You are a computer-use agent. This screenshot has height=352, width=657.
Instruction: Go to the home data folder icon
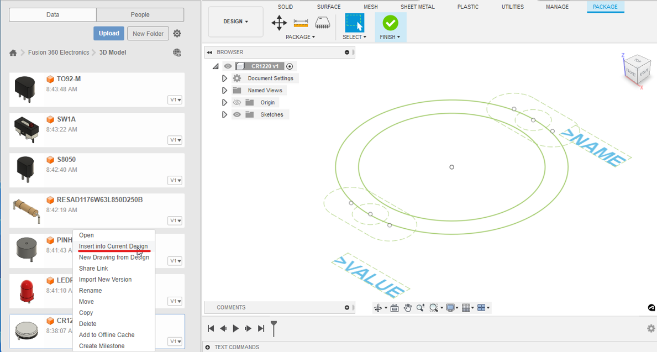coord(13,53)
